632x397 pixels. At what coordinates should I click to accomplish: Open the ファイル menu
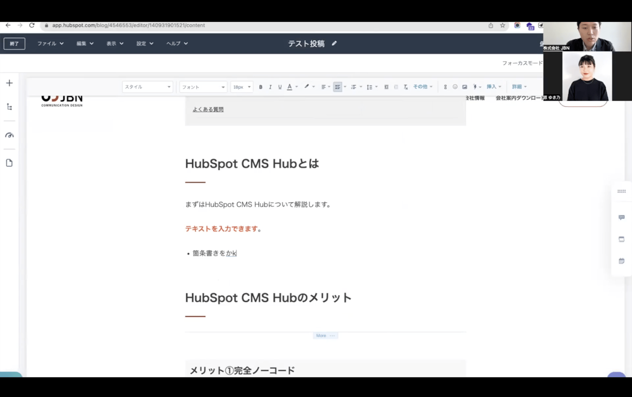pyautogui.click(x=50, y=43)
